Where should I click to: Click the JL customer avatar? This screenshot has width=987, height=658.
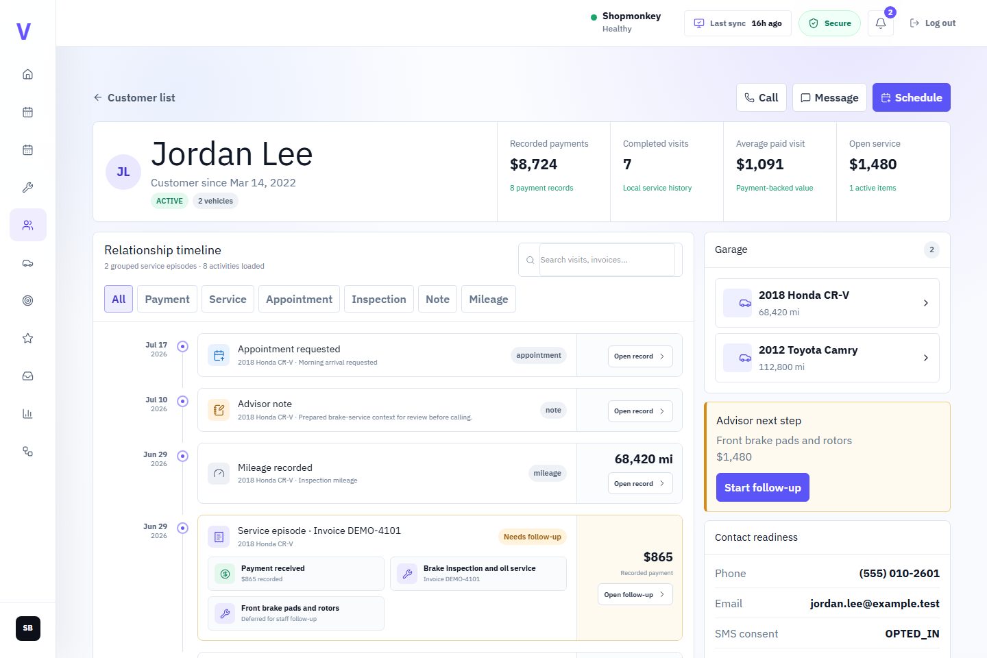[x=123, y=172]
